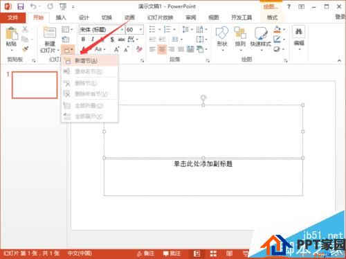346x259 pixels.
Task: Open the 快速样式 quick styles dropdown
Action: [x=261, y=38]
